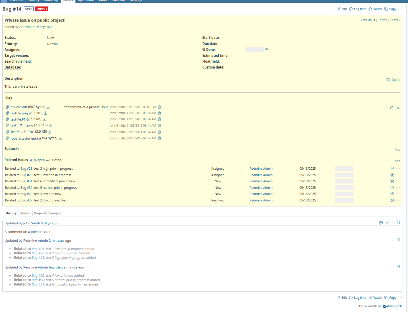Download testfile.png via its arrow icon
This screenshot has height=312, width=408.
[x=45, y=113]
